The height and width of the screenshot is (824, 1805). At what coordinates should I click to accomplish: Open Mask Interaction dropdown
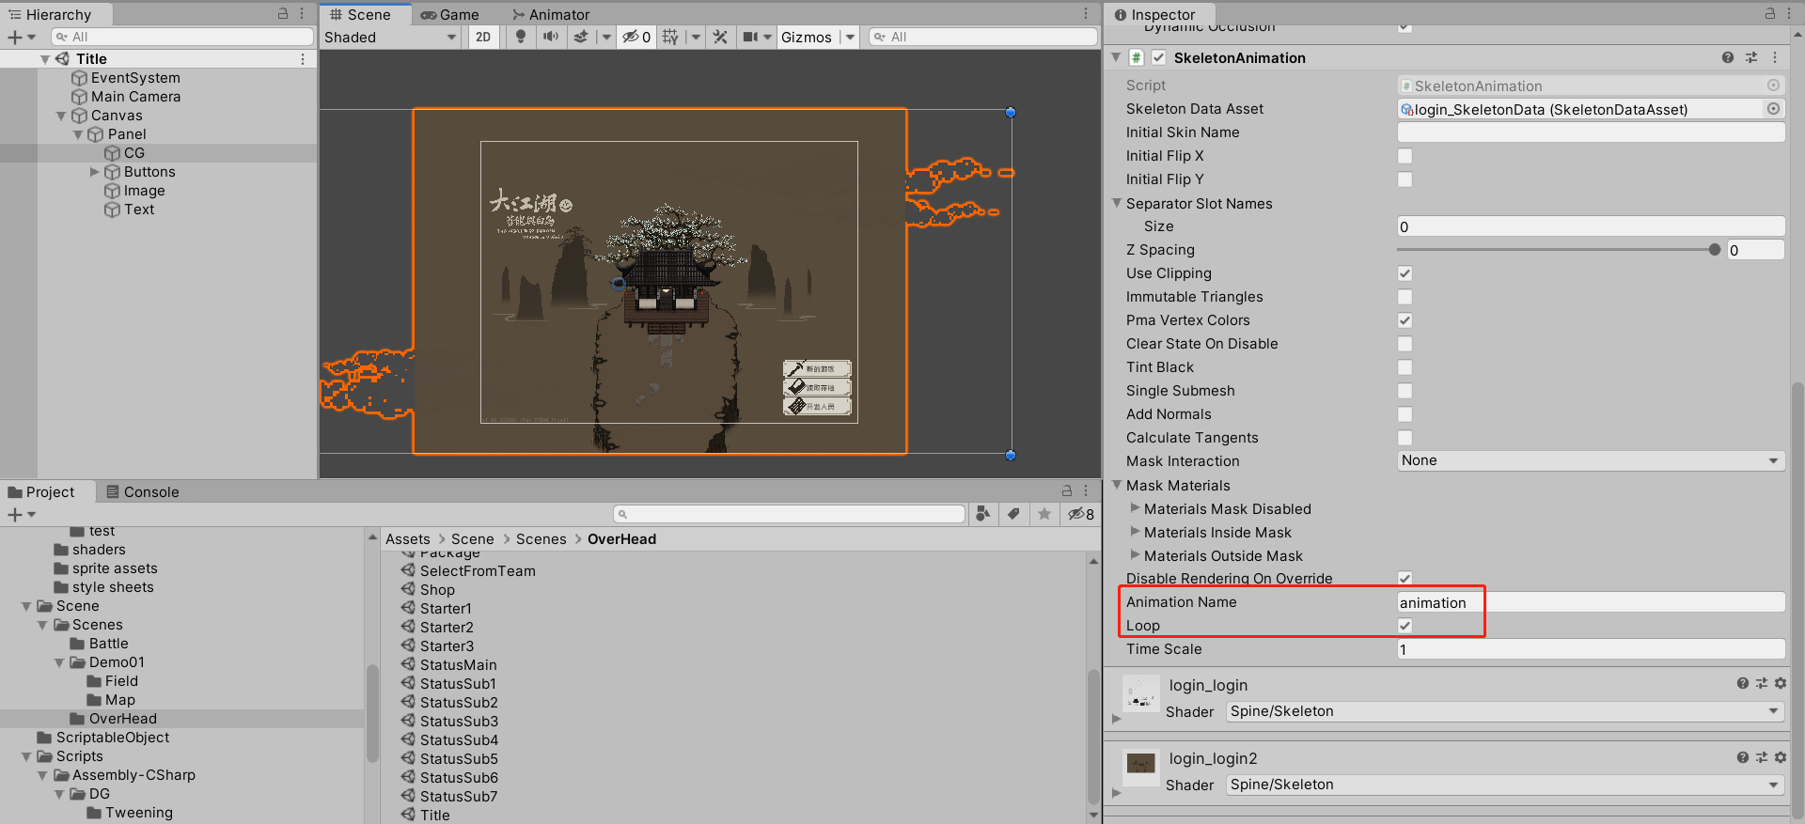tap(1591, 461)
